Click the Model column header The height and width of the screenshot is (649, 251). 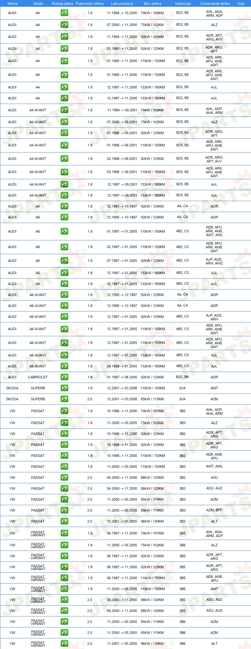[x=38, y=4]
